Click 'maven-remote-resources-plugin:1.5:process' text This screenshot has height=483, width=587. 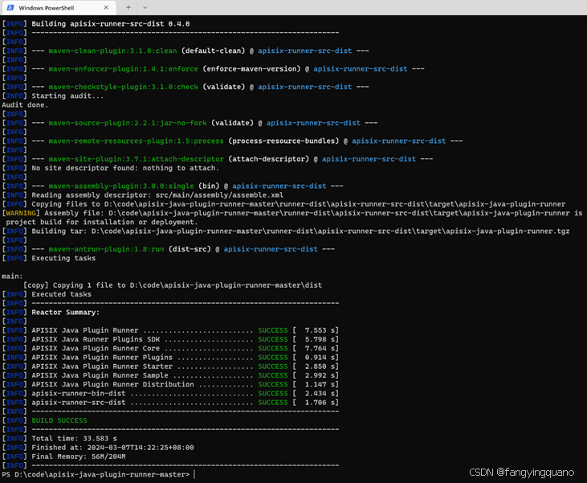(x=137, y=141)
